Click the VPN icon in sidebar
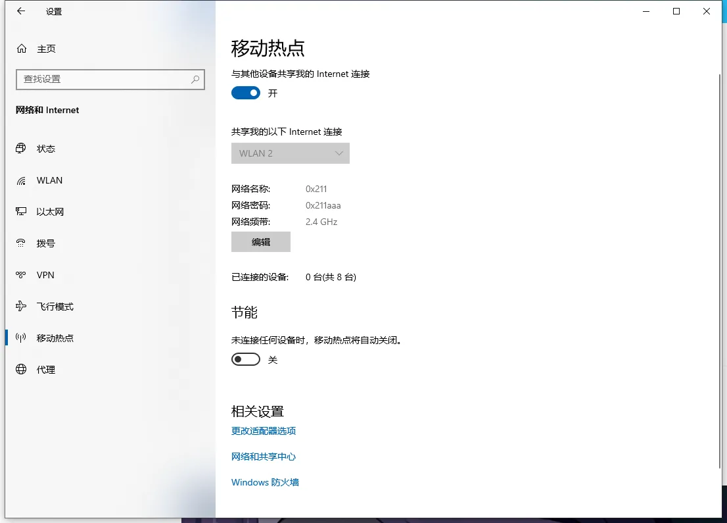This screenshot has height=523, width=727. (22, 275)
